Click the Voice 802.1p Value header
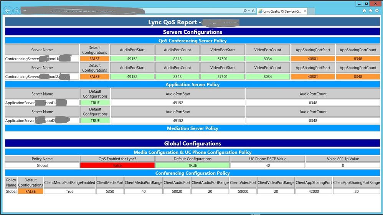The width and height of the screenshot is (383, 215). [343, 159]
